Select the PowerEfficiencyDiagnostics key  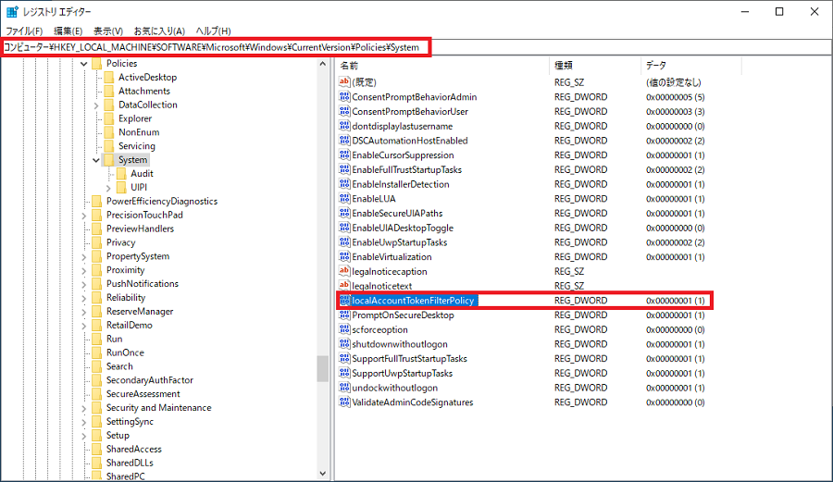pos(161,201)
